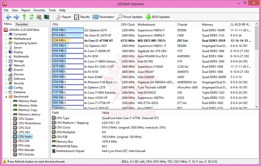The image size is (261, 166).
Task: Open the FPU Mandel benchmark
Action: 26,150
